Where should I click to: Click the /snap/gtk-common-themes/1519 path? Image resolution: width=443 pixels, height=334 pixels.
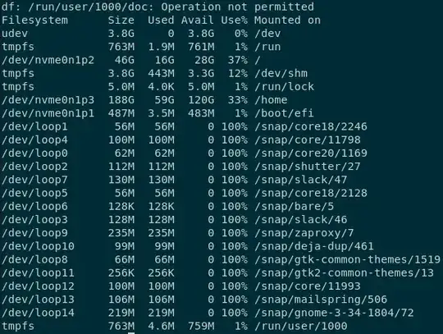click(348, 259)
